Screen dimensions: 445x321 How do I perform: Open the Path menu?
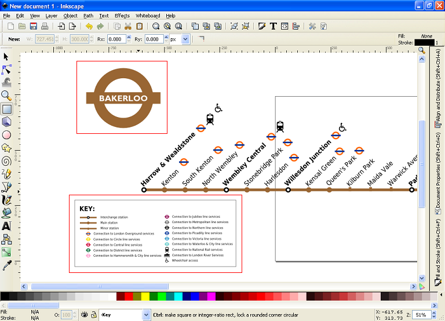88,16
